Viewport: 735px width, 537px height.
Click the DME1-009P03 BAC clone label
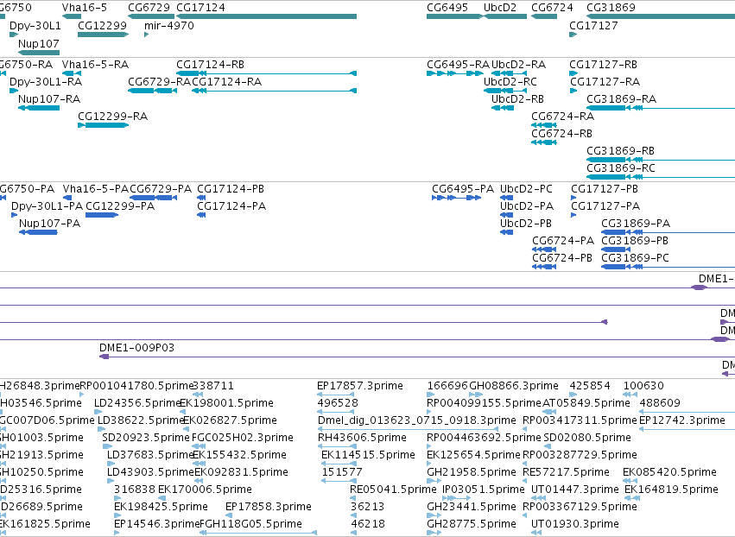click(x=136, y=348)
